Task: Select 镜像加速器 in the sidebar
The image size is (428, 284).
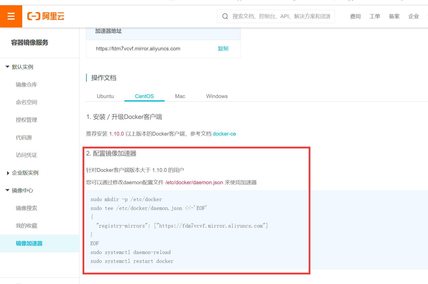Action: (x=40, y=243)
